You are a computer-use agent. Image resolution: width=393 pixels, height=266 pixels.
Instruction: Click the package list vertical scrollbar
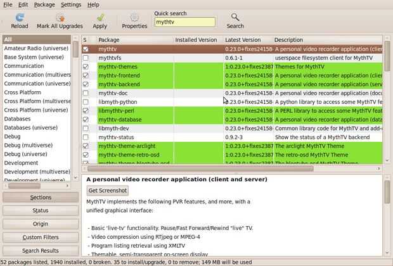pos(387,56)
